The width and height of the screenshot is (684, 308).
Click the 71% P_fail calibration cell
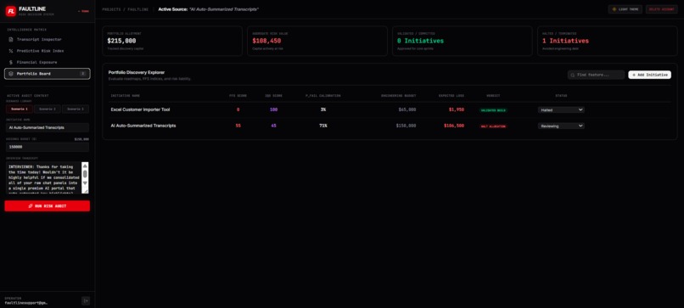coord(322,126)
